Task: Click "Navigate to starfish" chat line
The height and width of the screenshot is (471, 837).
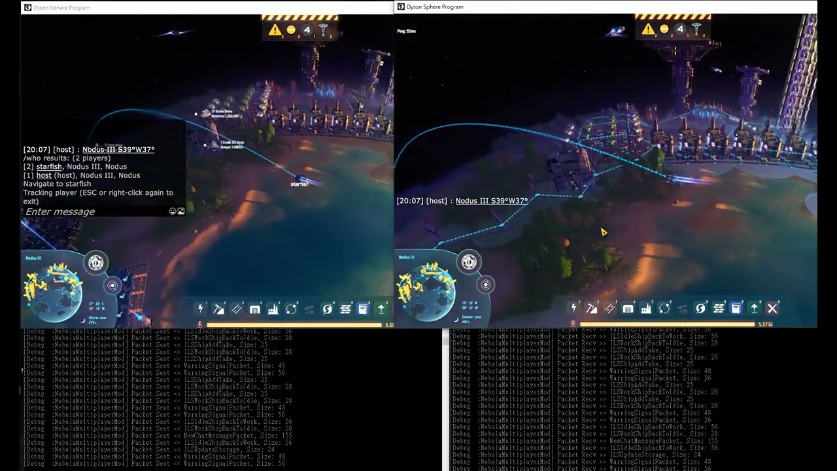Action: (58, 184)
